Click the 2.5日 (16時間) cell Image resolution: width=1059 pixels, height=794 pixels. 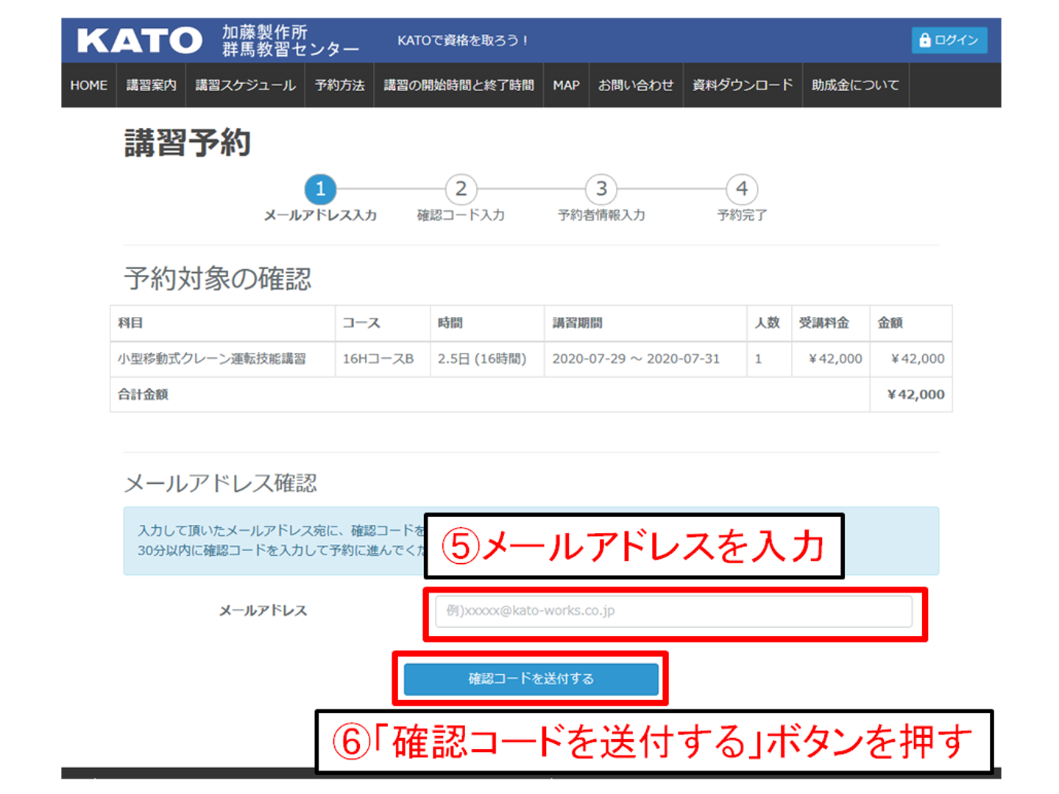487,359
